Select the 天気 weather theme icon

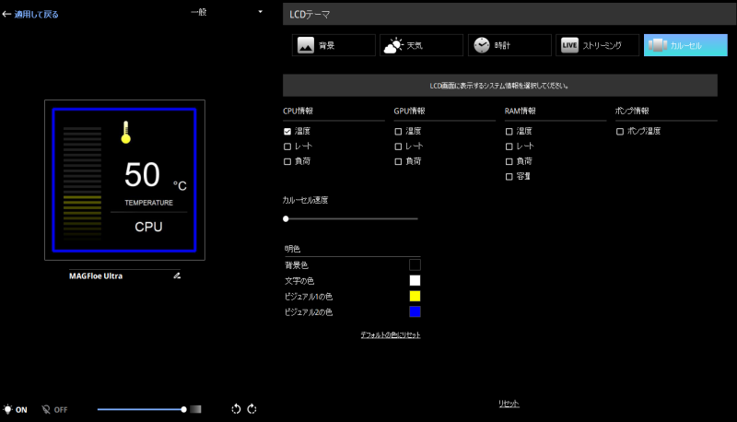coord(394,45)
